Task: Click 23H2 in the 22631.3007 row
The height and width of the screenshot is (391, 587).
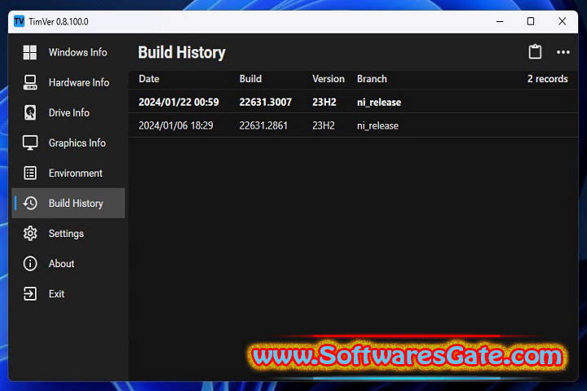Action: (324, 102)
